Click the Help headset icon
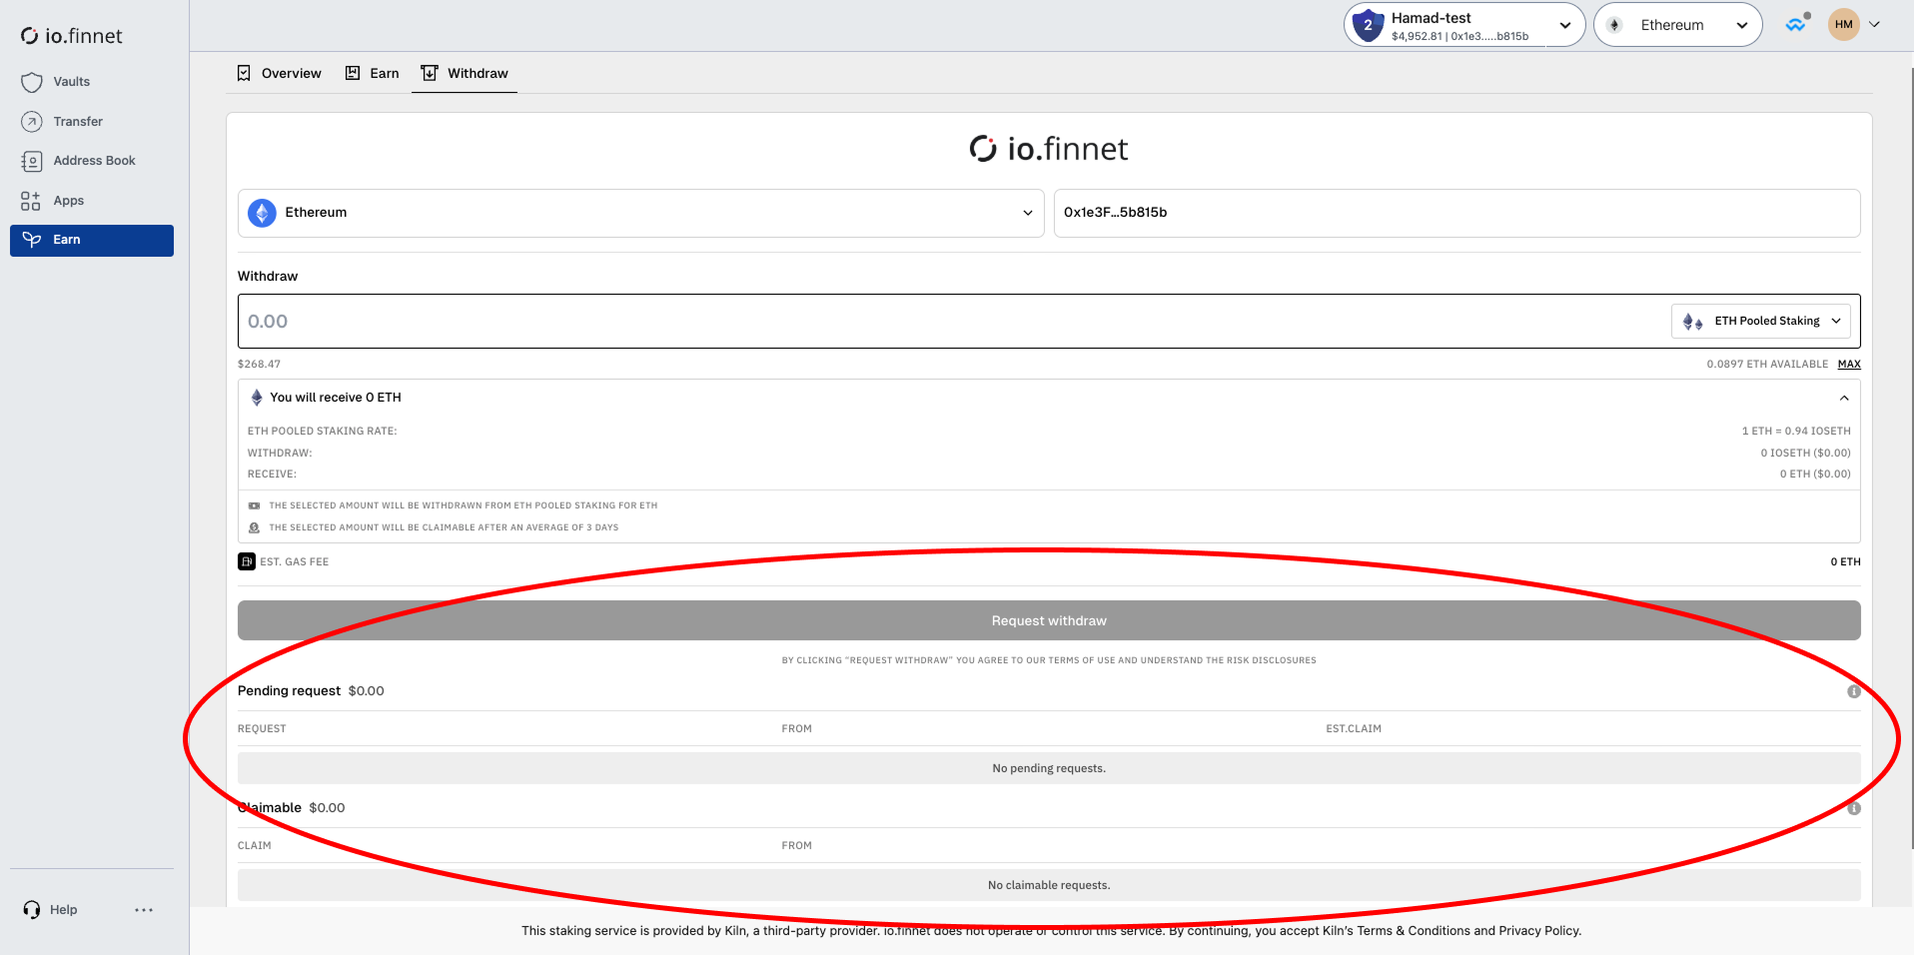The height and width of the screenshot is (955, 1914). tap(32, 910)
